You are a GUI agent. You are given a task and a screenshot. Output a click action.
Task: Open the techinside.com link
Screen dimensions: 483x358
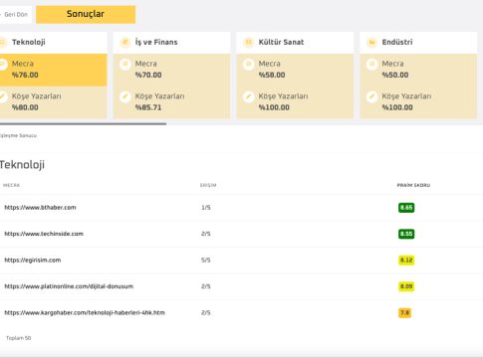[44, 234]
